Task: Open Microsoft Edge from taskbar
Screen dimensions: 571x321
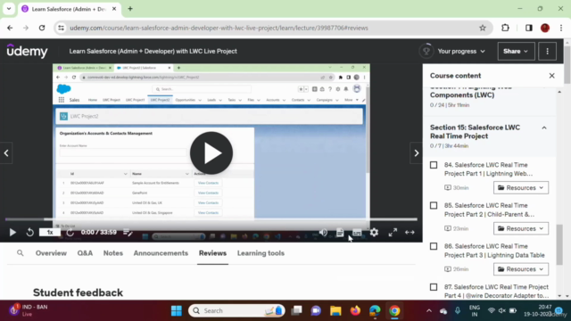Action: click(375, 311)
